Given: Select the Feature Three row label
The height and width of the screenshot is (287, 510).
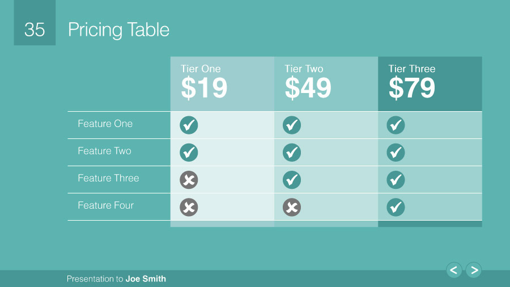Looking at the screenshot, I should click(x=108, y=178).
